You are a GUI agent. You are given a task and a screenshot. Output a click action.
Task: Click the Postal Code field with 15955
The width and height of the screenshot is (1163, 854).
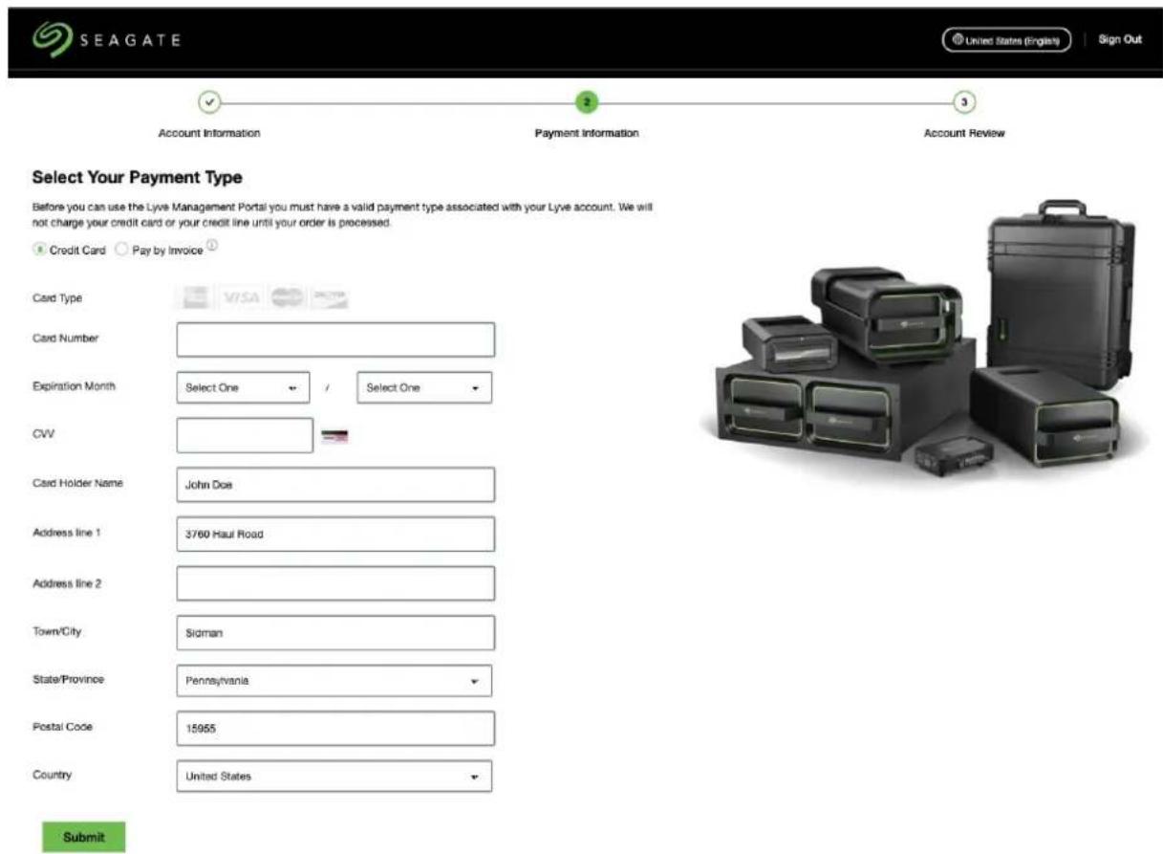[335, 729]
